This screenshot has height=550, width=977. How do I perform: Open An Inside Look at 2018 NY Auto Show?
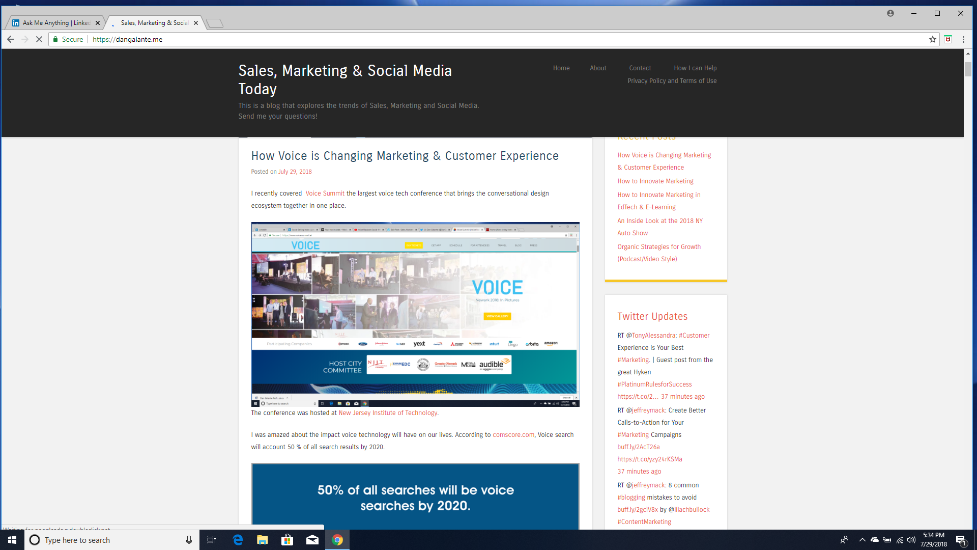[659, 227]
